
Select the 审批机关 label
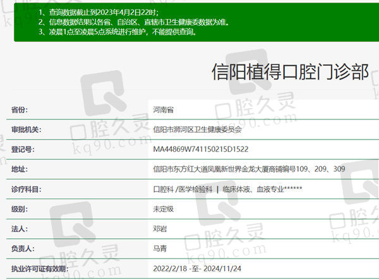point(26,130)
